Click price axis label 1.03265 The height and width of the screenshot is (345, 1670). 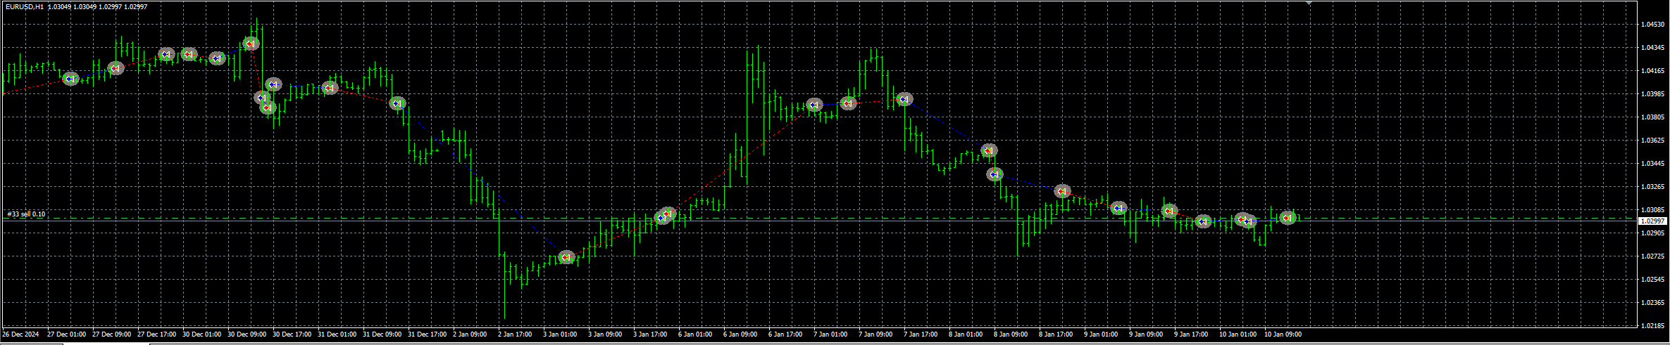(1652, 187)
